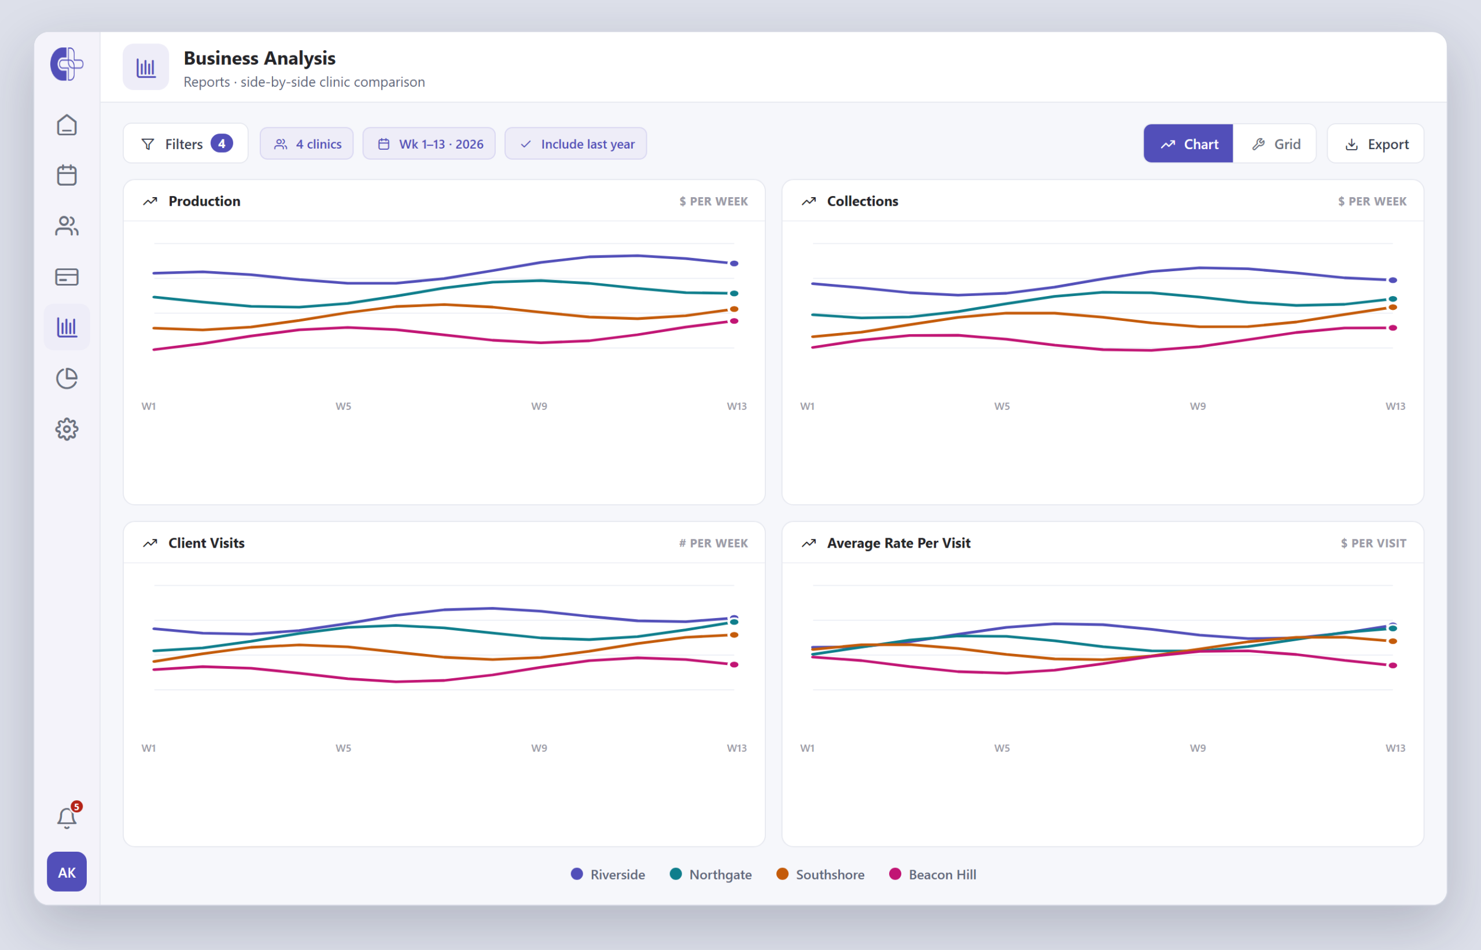Toggle Northgate series in legend
The height and width of the screenshot is (950, 1481).
(711, 874)
